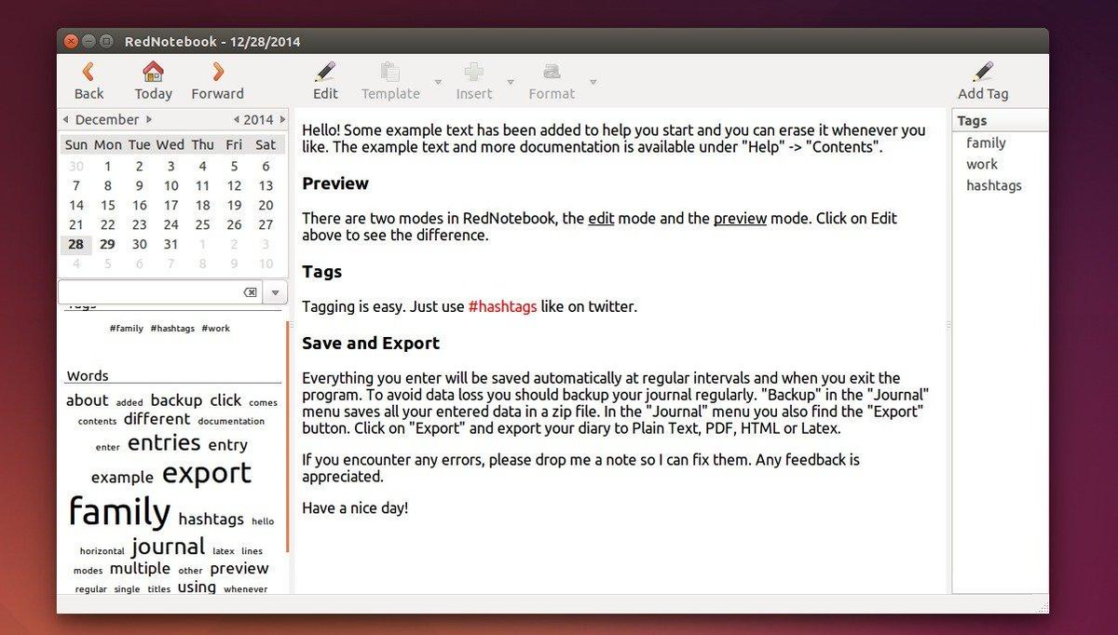
Task: Click the underlined word 'edit' in entry
Action: [601, 218]
